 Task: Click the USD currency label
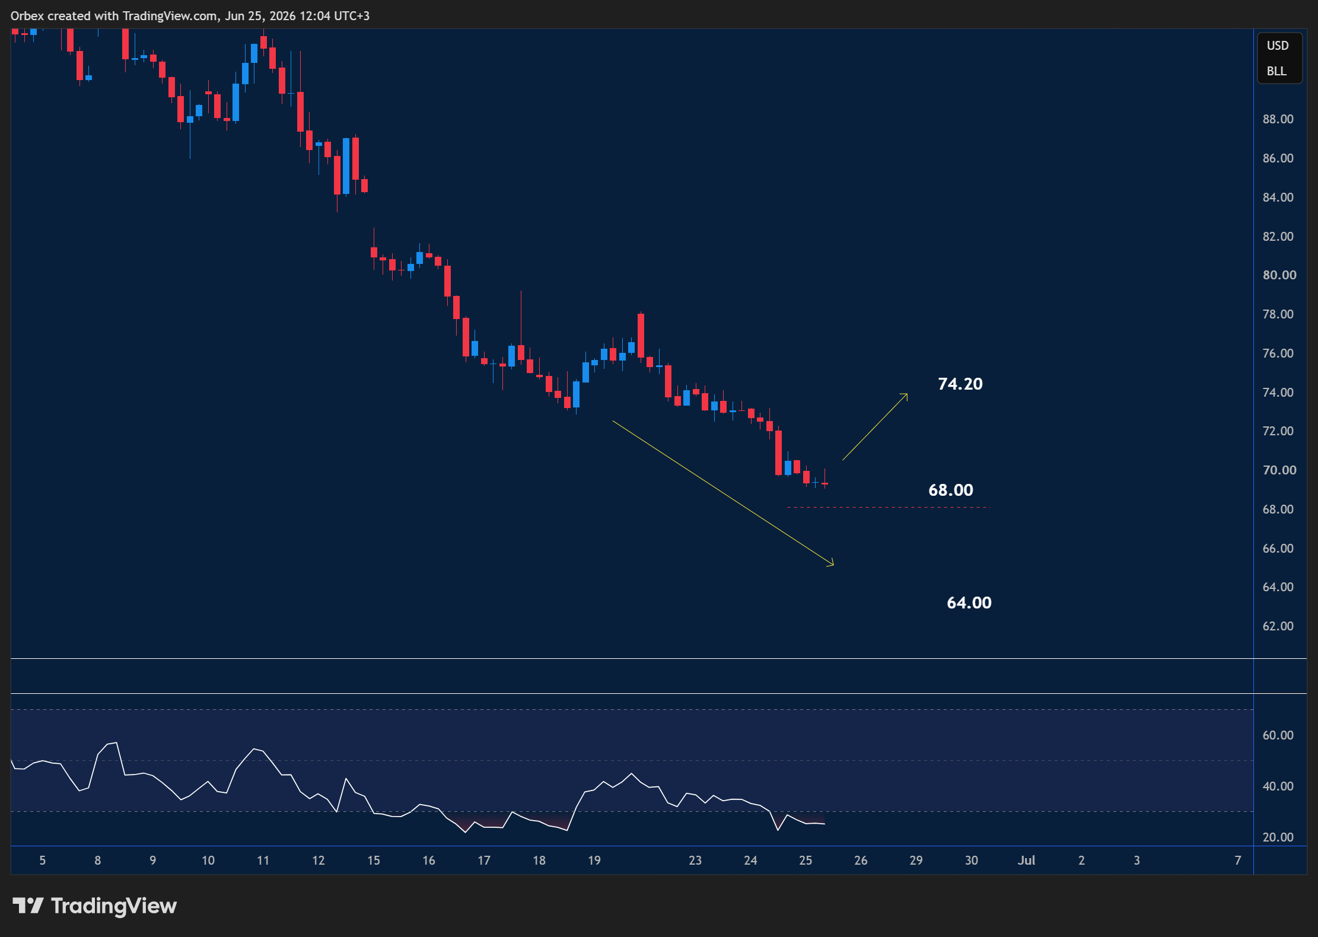(1278, 46)
